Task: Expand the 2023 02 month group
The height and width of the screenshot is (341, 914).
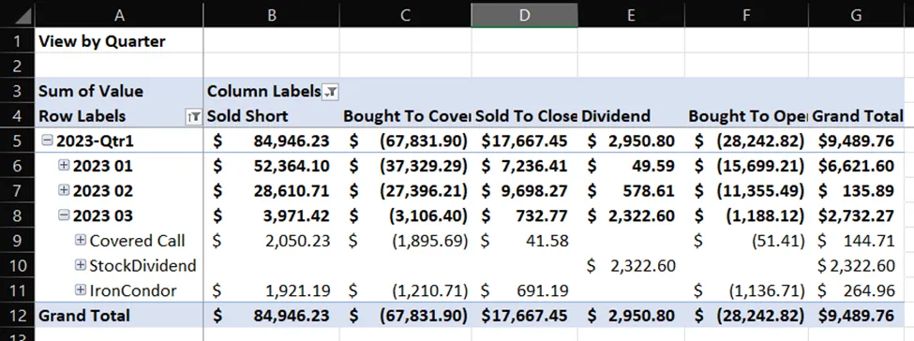Action: [x=64, y=190]
